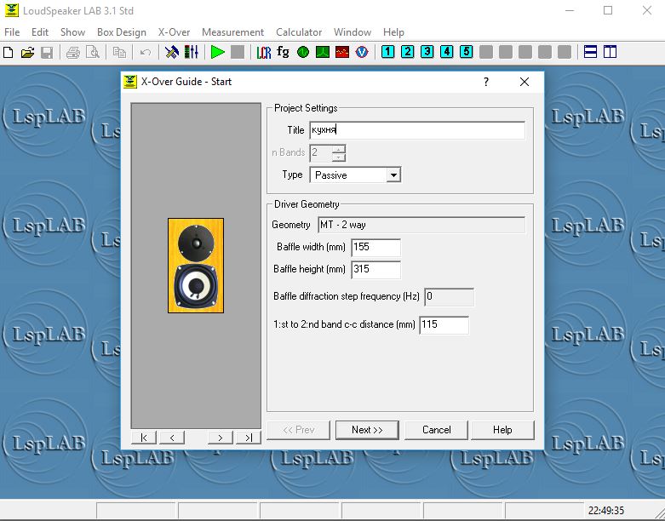Open the green frequency response graph icon
Image resolution: width=665 pixels, height=521 pixels.
tap(323, 52)
